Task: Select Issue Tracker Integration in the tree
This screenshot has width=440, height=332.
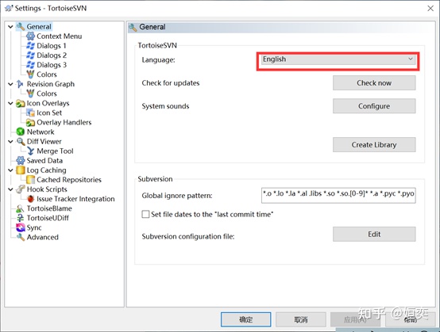Action: pos(75,199)
